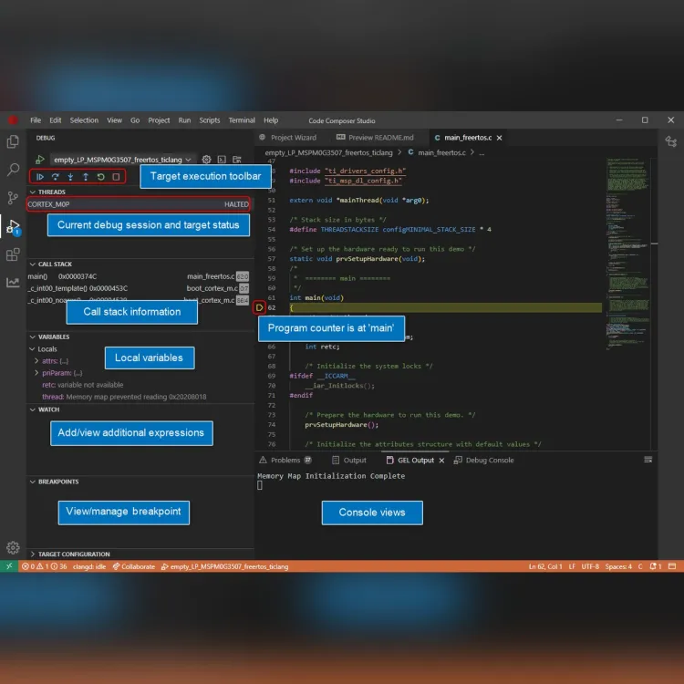
Task: Click Continue in the debug toolbar
Action: (x=40, y=177)
